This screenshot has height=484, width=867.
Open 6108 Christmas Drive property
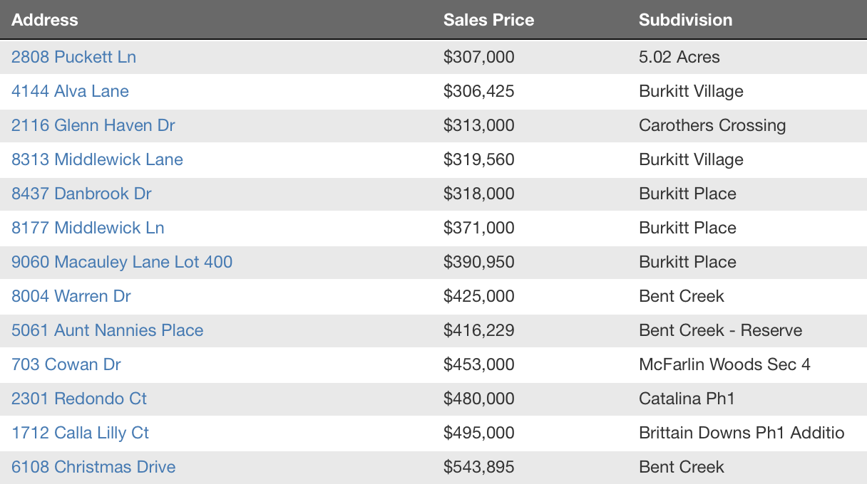93,467
